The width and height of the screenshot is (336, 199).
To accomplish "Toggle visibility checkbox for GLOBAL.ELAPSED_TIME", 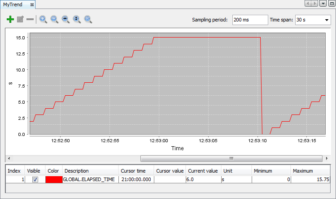I will coord(35,180).
